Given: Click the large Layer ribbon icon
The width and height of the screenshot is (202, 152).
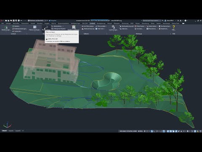Looking at the screenshot, I should [113, 27].
